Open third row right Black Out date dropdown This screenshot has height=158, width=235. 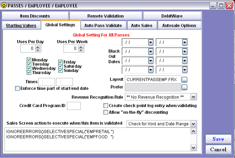pos(184,61)
